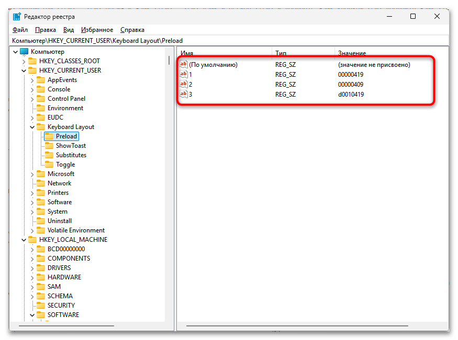458x340 pixels.
Task: Select the string icon of value 1
Action: (x=183, y=74)
